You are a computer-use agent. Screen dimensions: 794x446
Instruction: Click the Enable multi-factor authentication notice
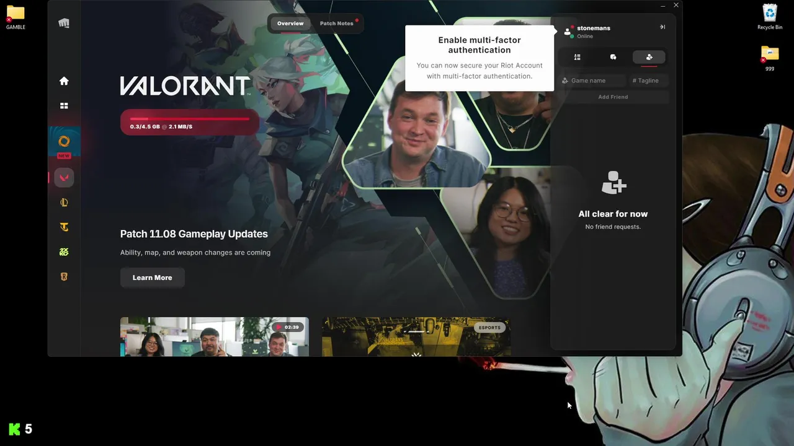(x=480, y=58)
